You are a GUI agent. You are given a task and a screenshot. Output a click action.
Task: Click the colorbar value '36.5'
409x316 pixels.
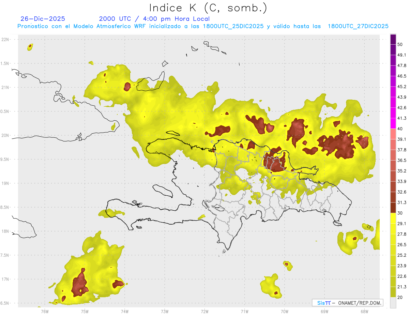(x=402, y=161)
